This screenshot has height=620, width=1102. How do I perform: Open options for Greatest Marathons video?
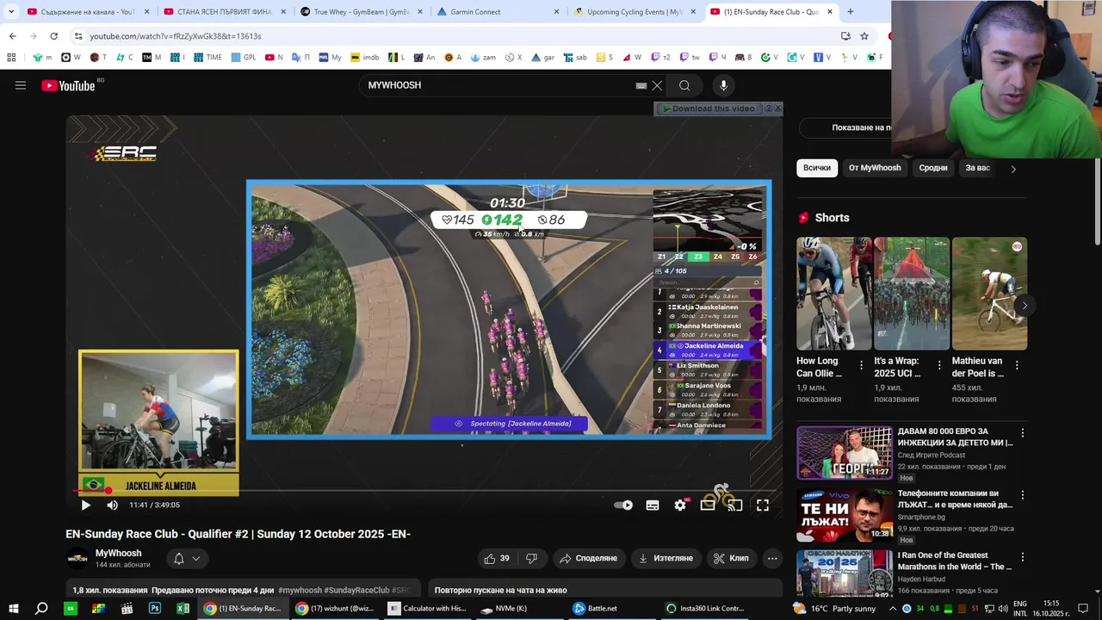pos(1023,557)
